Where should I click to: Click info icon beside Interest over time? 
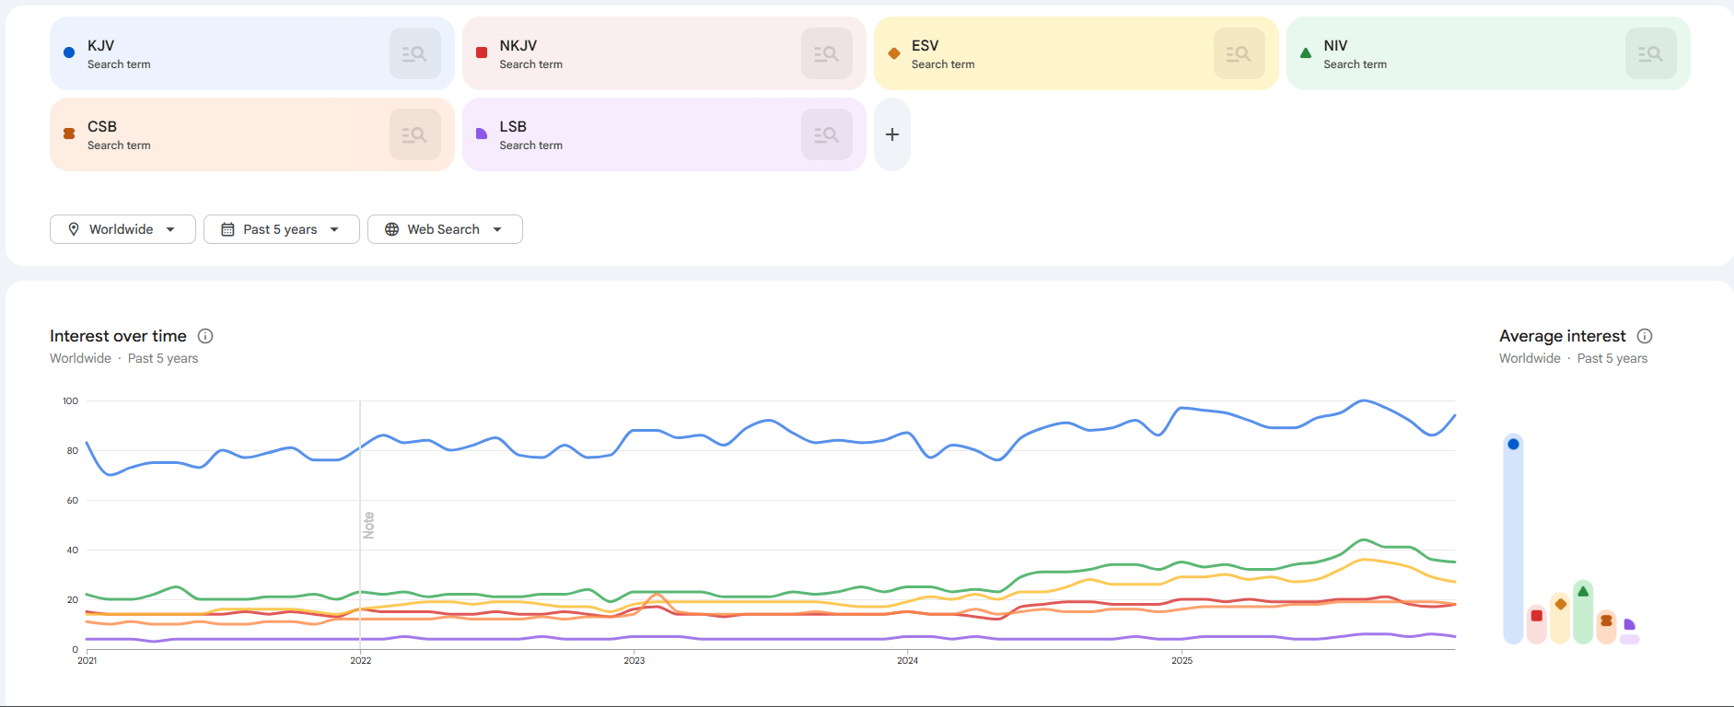click(205, 336)
